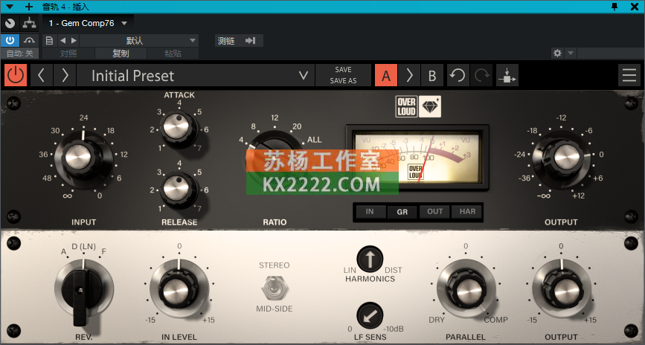Viewport: 645px width, 345px height.
Task: Click the PARALLEL dry/comp knob
Action: coord(467,290)
